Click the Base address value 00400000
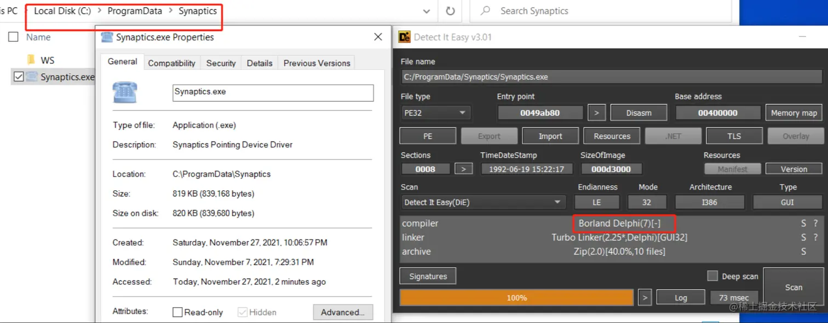The width and height of the screenshot is (828, 323). (x=717, y=113)
